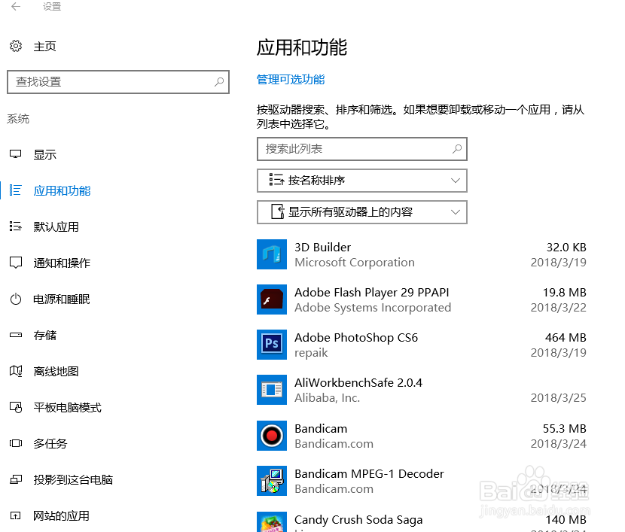Image resolution: width=625 pixels, height=532 pixels.
Task: Select Bandicam MPEG-1 Decoder entry
Action: point(422,481)
